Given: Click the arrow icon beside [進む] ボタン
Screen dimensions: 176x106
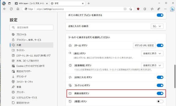Looking at the screenshot, I should (x=70, y=53).
